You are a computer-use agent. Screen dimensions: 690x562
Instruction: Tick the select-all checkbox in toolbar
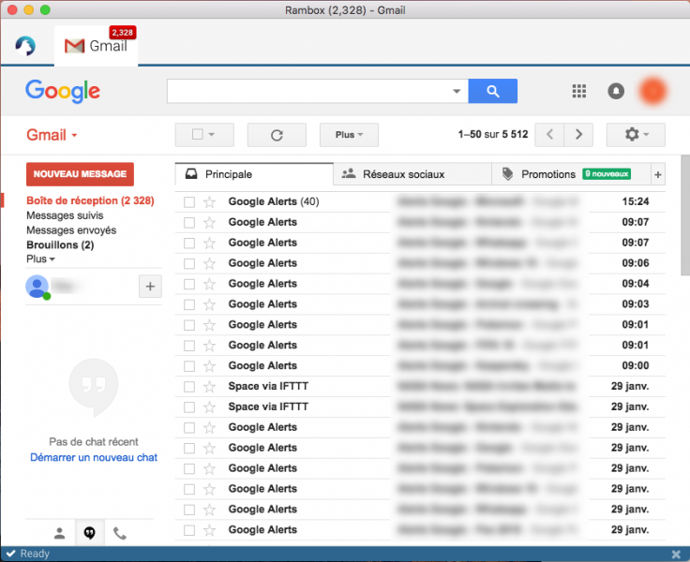point(198,134)
